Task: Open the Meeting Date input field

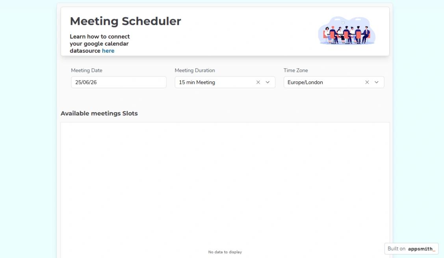Action: 119,82
